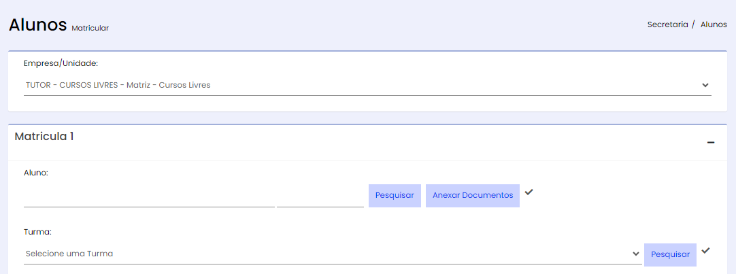Image resolution: width=736 pixels, height=274 pixels.
Task: Click the Anexar Documentos button
Action: tap(473, 196)
